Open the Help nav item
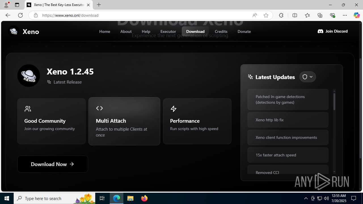363x204 pixels. (146, 31)
